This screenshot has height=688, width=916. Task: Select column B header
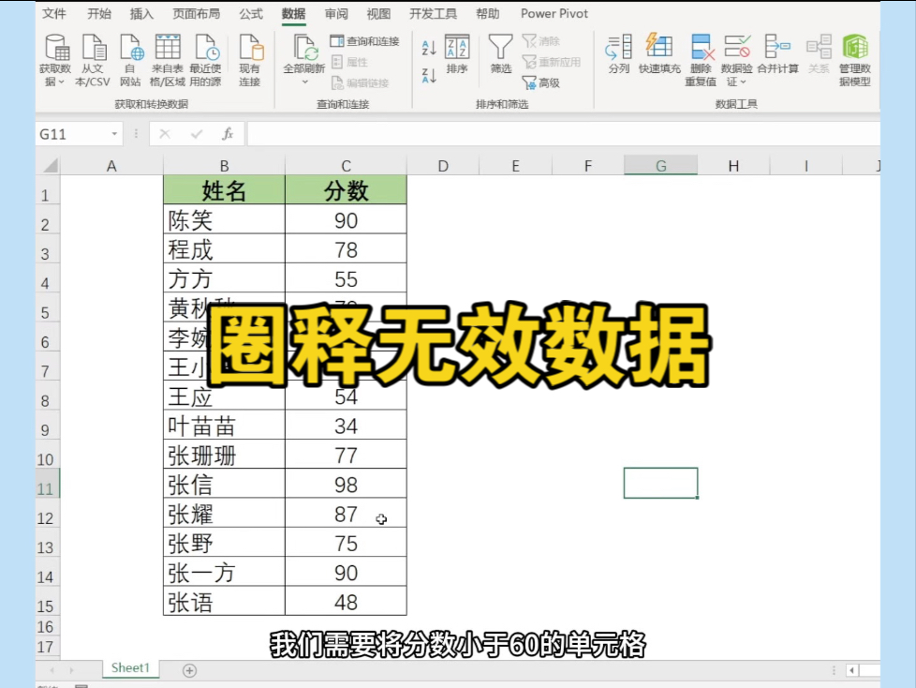click(224, 166)
